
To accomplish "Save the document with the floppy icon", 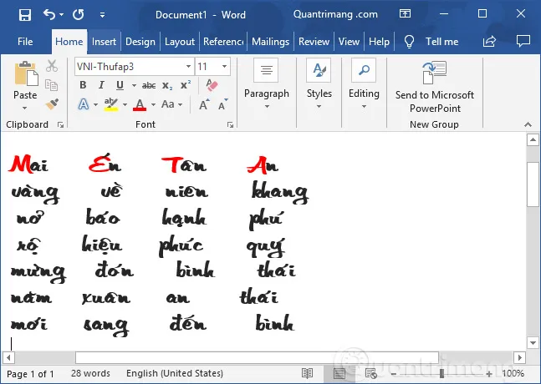I will point(25,15).
